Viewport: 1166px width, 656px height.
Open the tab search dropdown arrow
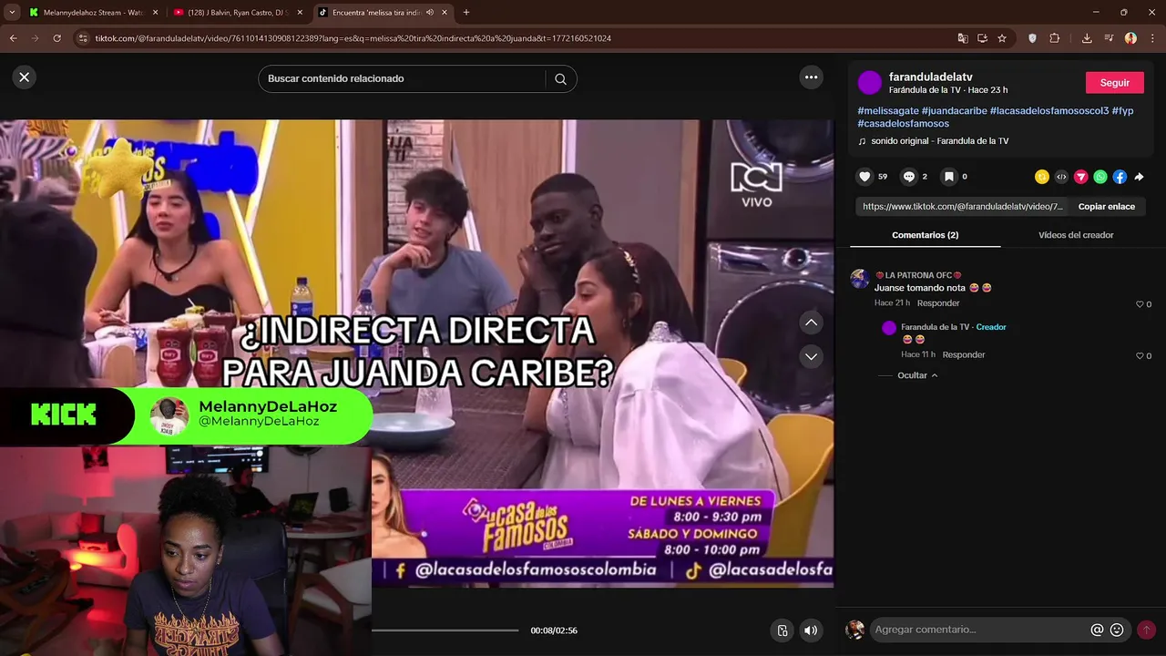coord(12,13)
